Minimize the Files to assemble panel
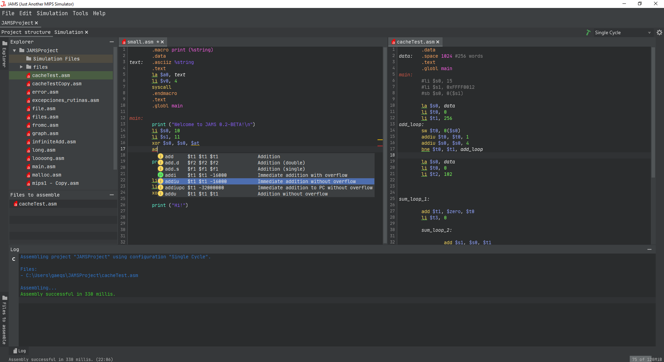This screenshot has width=664, height=362. pos(112,195)
